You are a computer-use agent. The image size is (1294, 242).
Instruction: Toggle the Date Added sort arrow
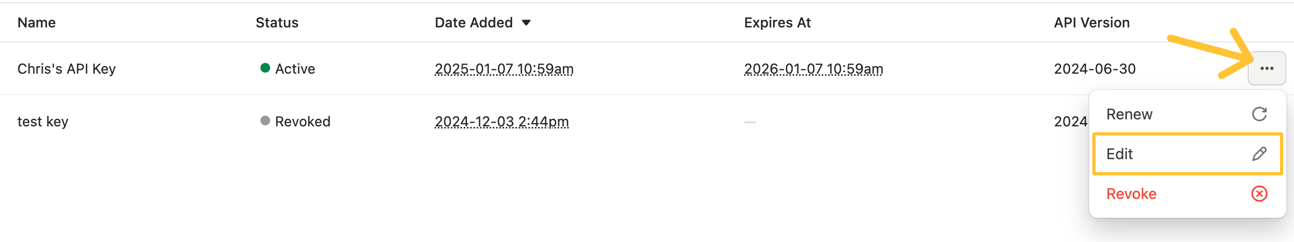(x=526, y=23)
